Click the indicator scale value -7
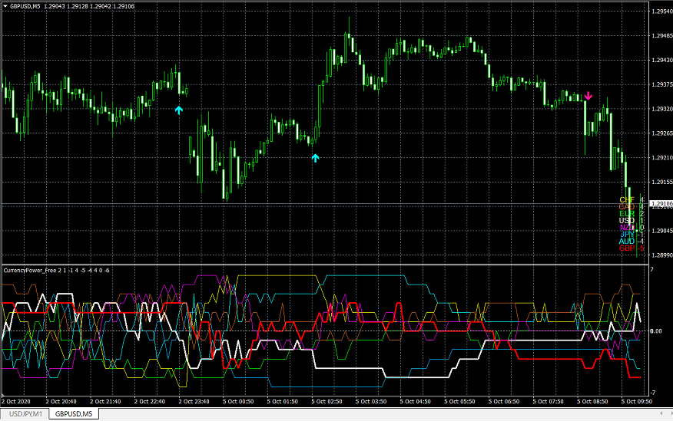 (653, 393)
